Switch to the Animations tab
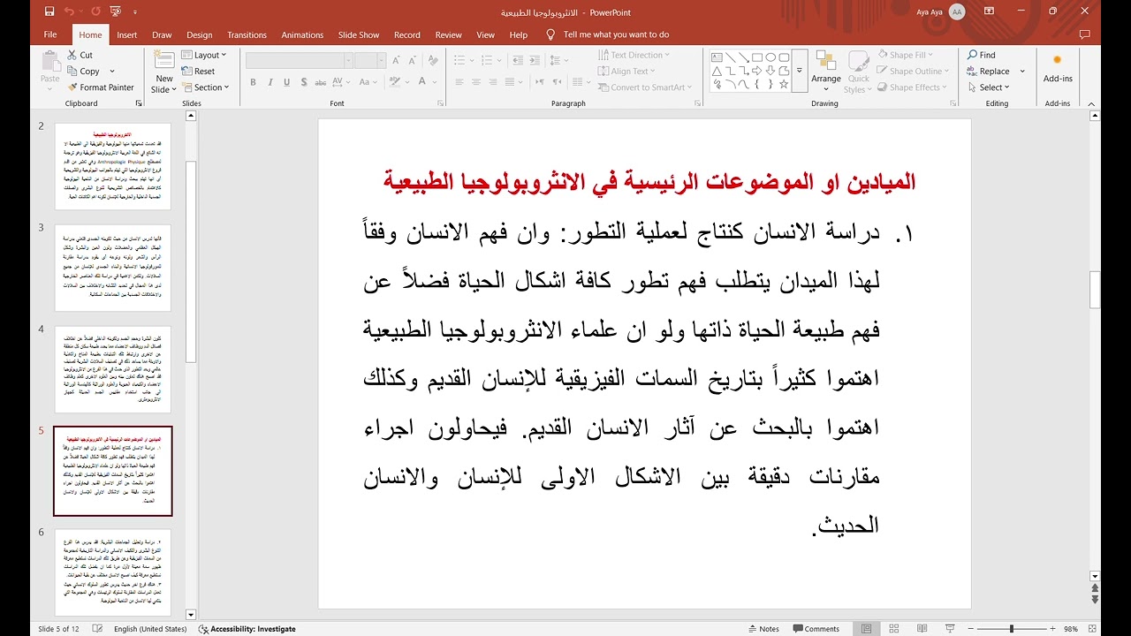 302,34
